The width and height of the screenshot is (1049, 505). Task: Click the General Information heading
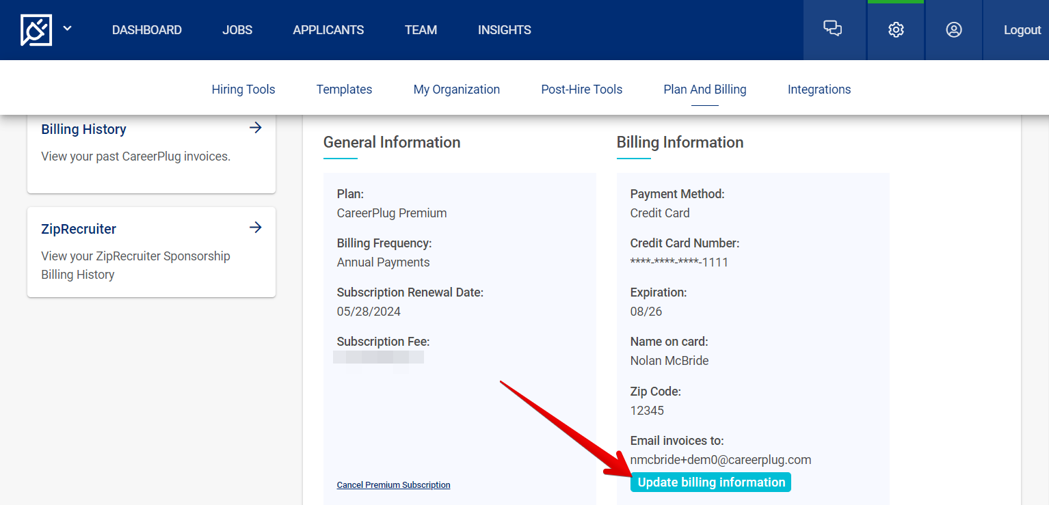tap(392, 142)
